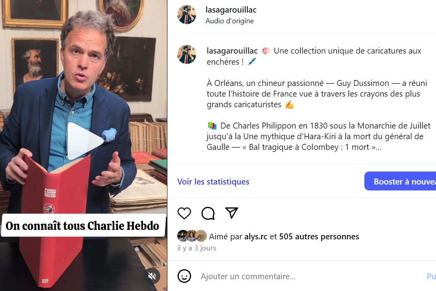The height and width of the screenshot is (291, 436).
Task: Open alys.rc profile from likes
Action: coord(256,237)
